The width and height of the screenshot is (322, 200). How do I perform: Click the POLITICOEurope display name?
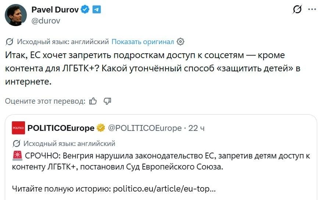(61, 128)
